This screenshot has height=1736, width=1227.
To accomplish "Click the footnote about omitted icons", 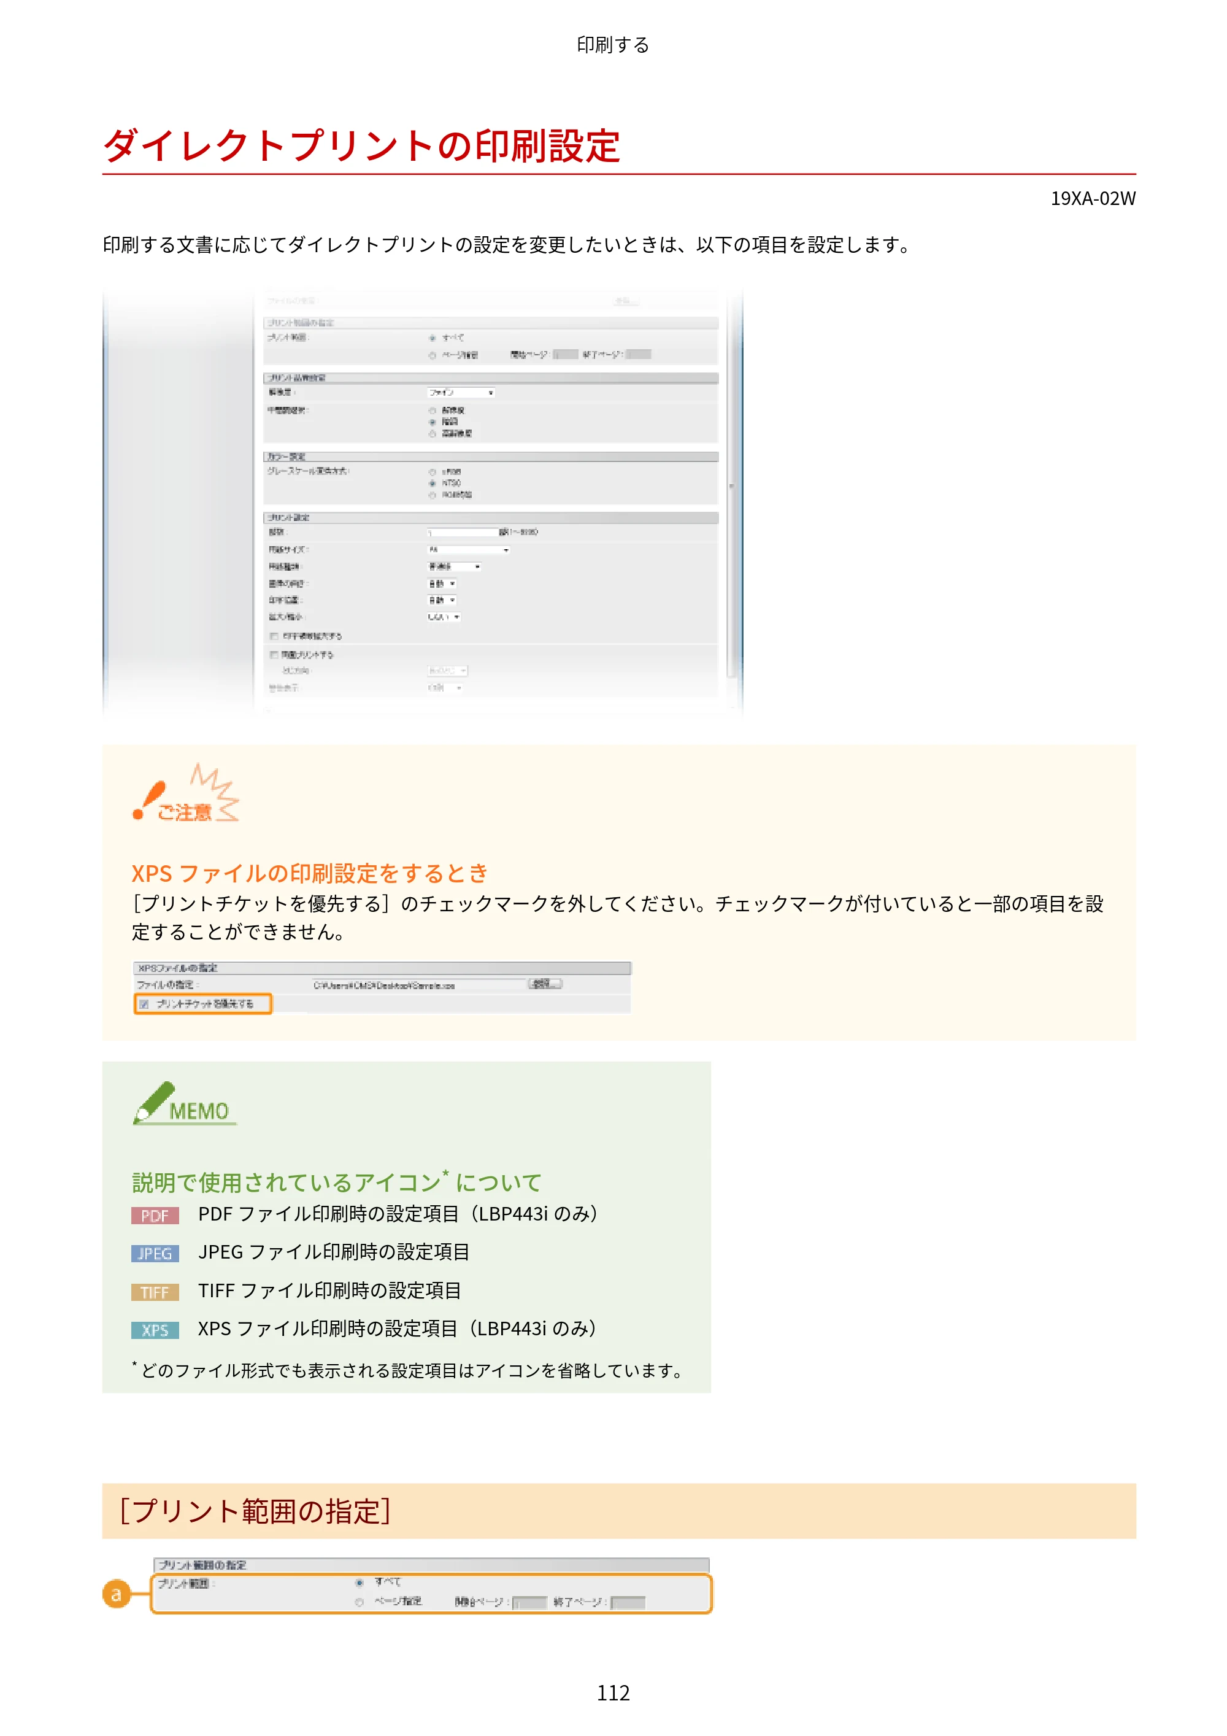I will (x=408, y=1370).
